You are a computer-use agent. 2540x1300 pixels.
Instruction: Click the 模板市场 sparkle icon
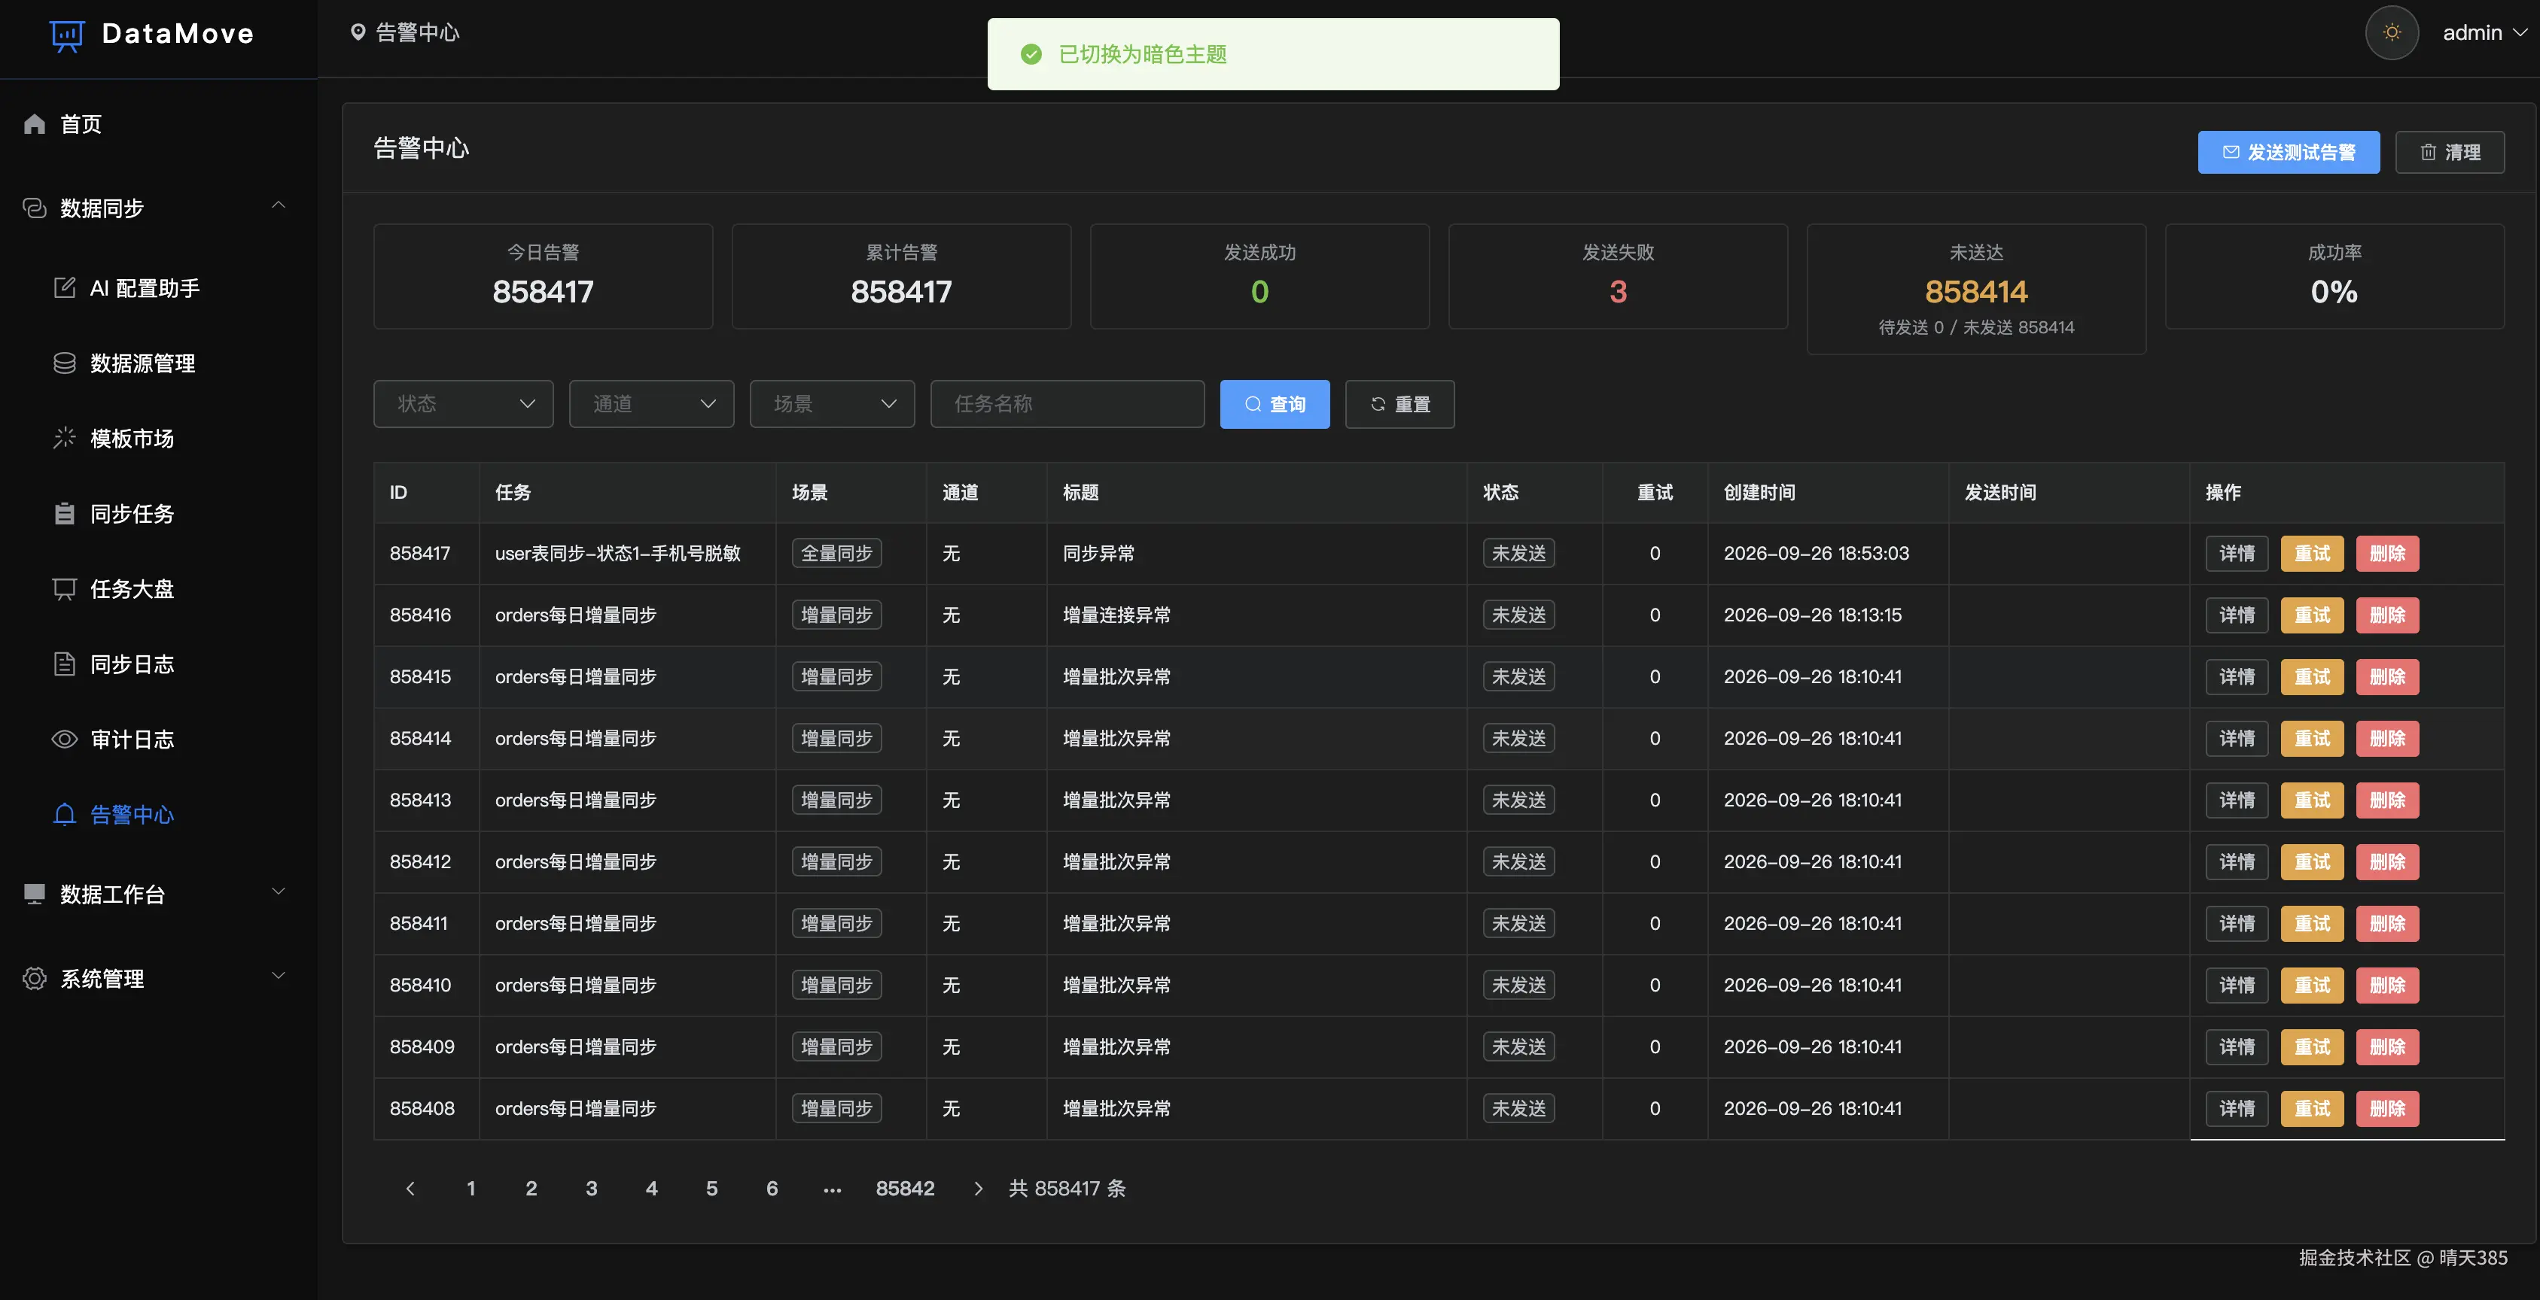click(64, 438)
